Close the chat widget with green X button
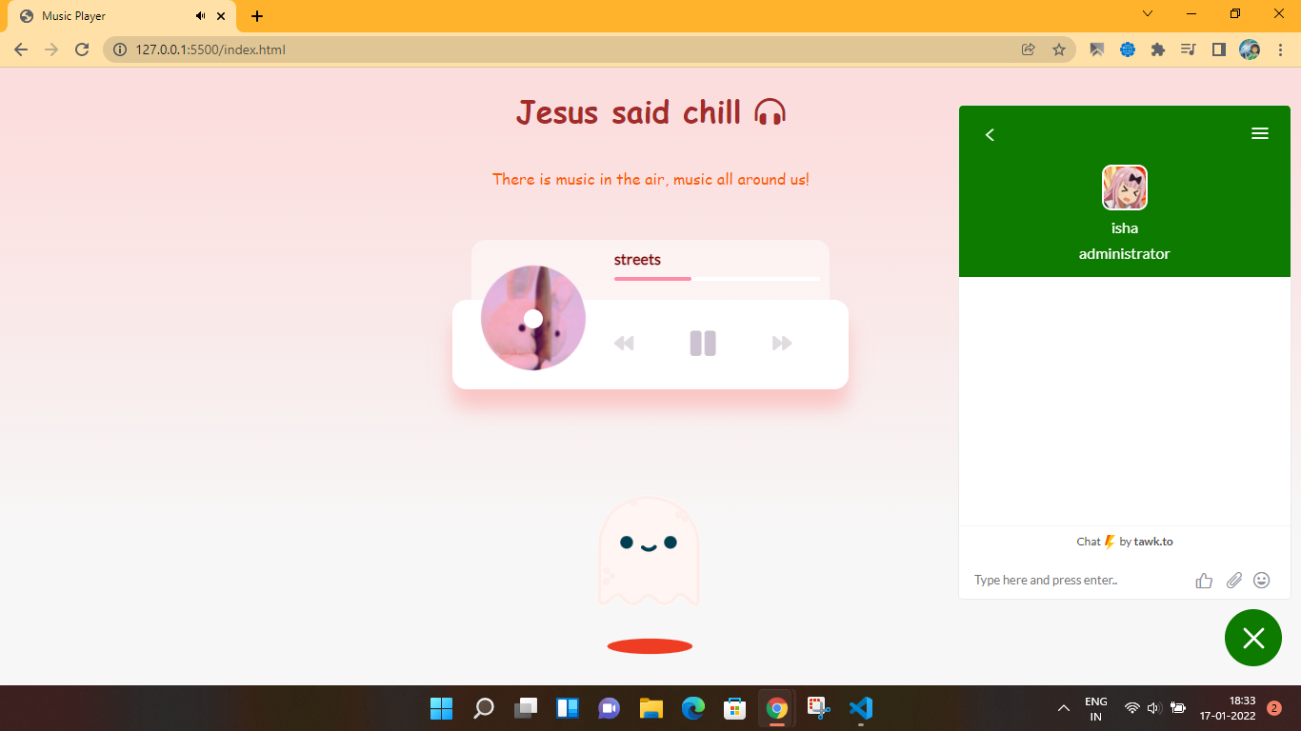The image size is (1301, 731). click(1253, 638)
